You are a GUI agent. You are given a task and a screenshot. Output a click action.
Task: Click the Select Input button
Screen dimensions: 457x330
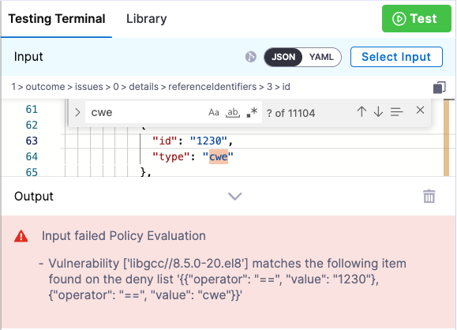396,57
